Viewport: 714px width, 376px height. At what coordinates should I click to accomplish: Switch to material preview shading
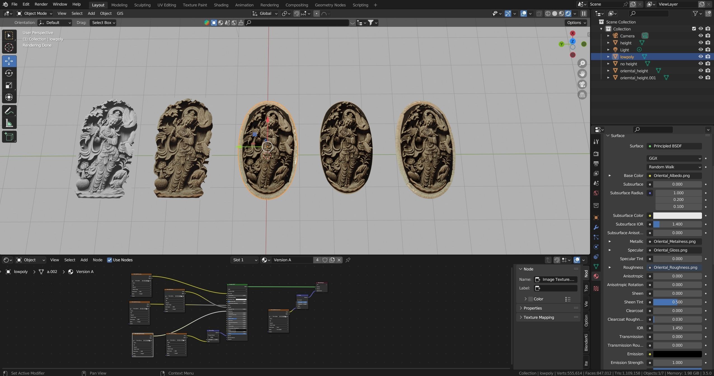point(561,13)
